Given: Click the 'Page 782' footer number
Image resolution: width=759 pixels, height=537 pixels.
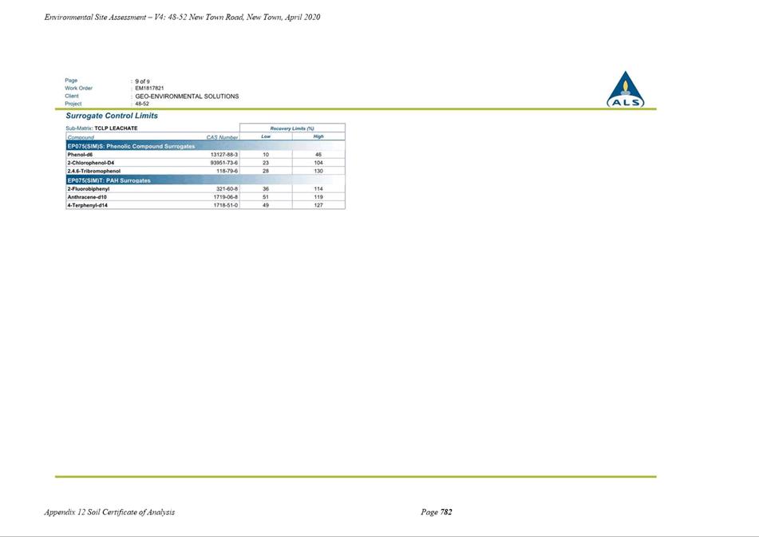Looking at the screenshot, I should tap(436, 511).
